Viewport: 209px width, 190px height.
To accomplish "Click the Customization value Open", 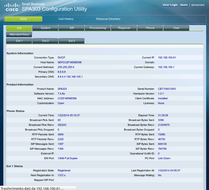I will pos(61,103).
